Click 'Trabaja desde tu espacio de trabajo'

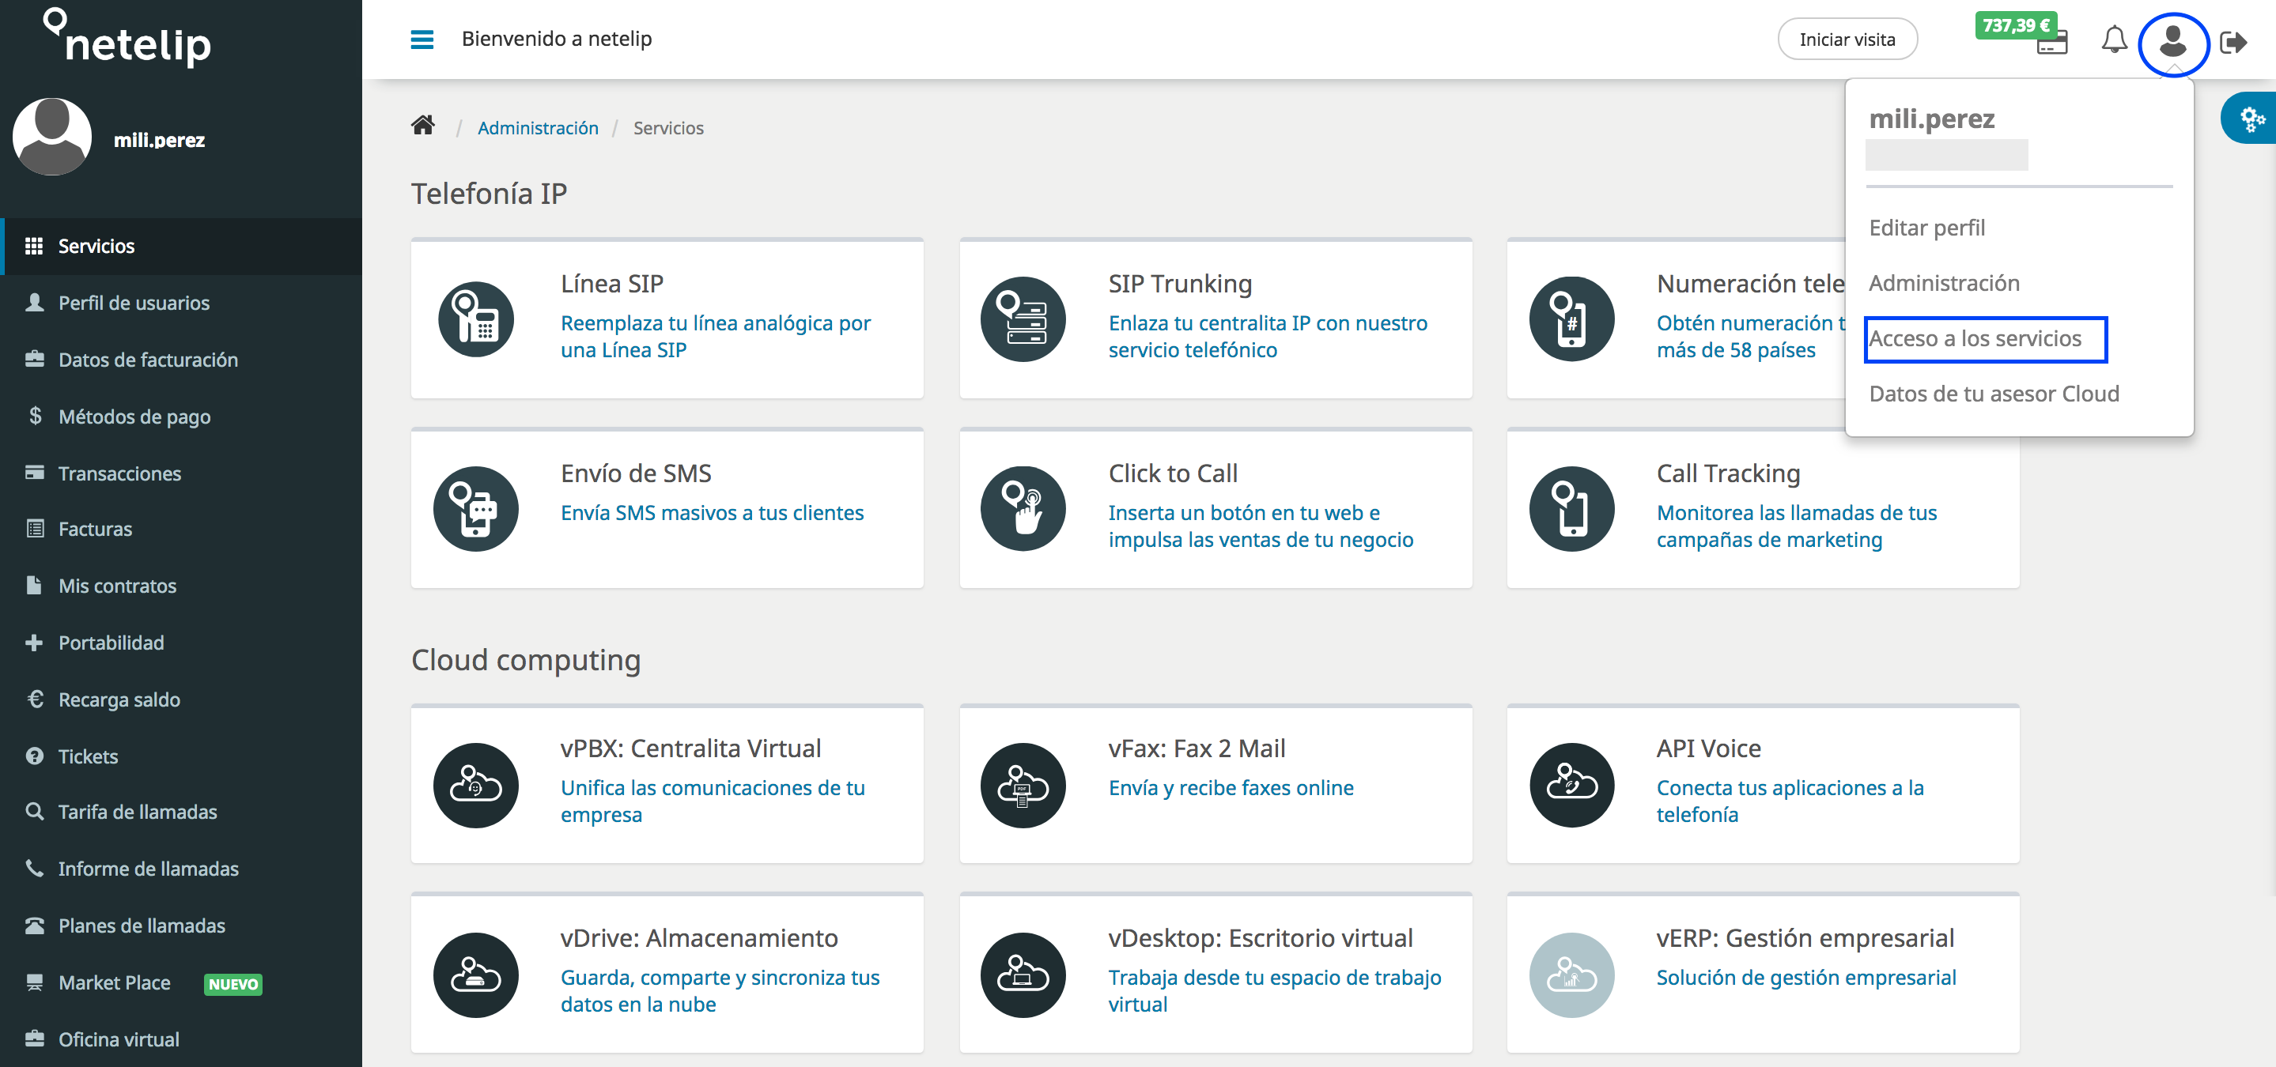1274,991
